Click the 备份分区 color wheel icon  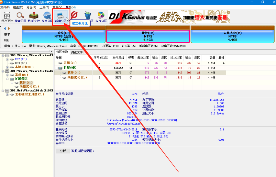(101, 16)
